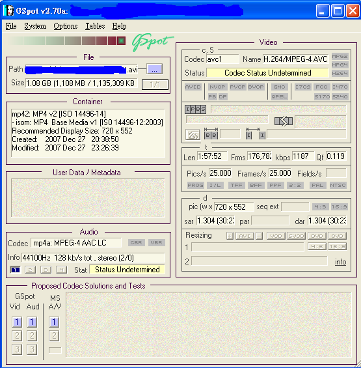Toggle the TFF indicator
361x368 pixels.
tap(237, 185)
